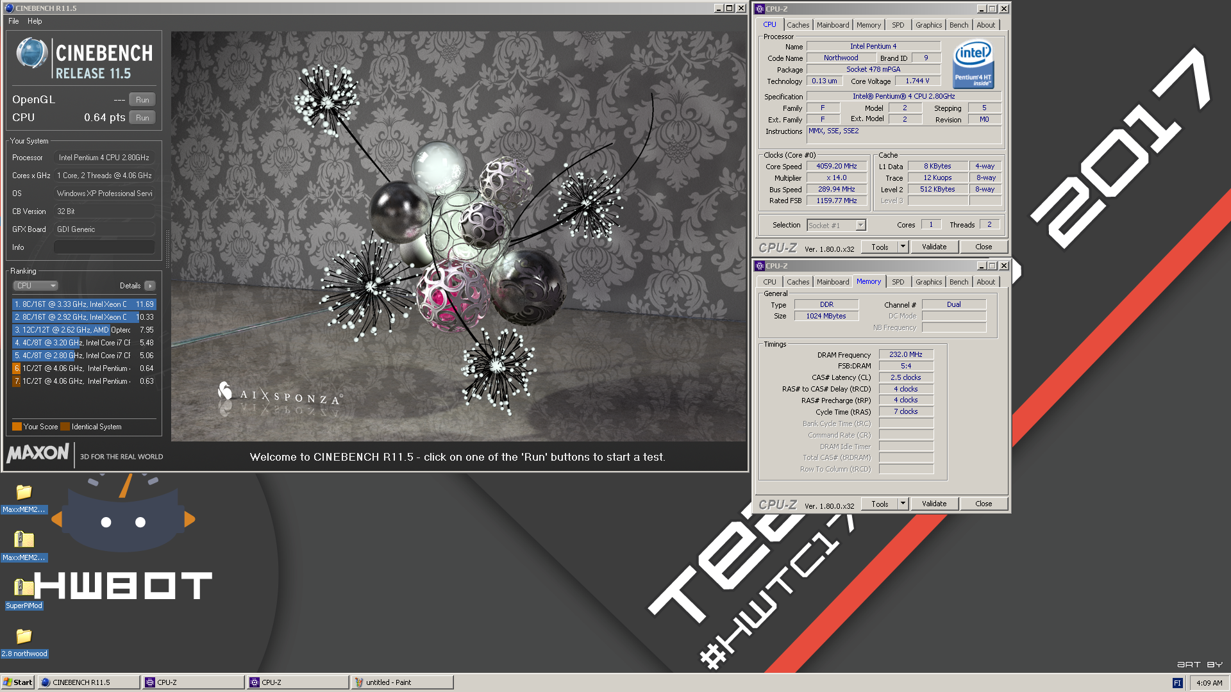Open the File menu in Cinebench
This screenshot has width=1231, height=692.
click(x=13, y=21)
